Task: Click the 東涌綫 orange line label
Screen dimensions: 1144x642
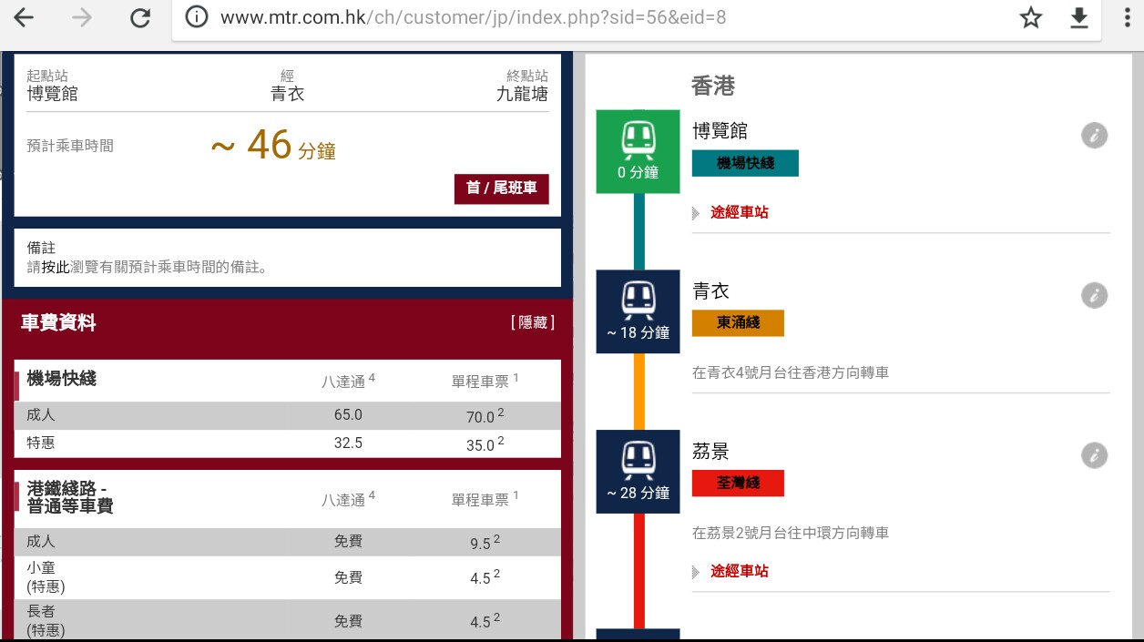Action: [738, 323]
